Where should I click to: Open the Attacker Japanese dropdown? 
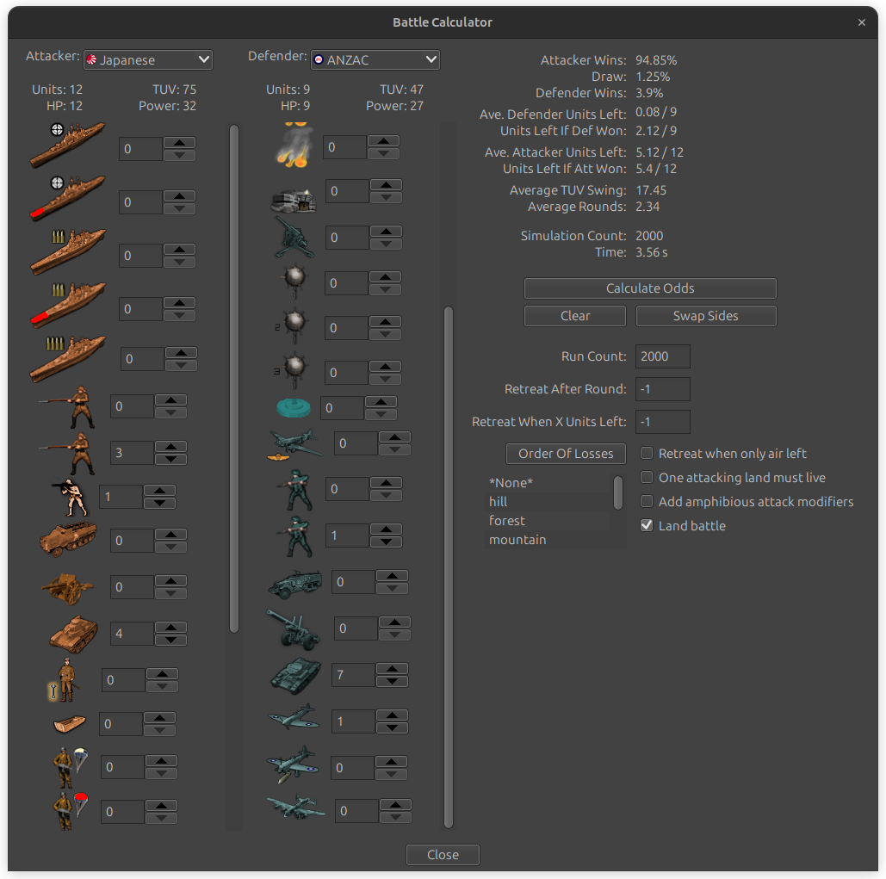tap(147, 60)
